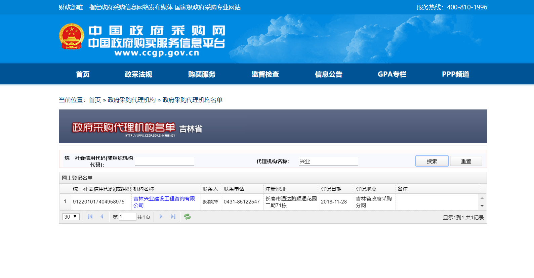Select the phone cell 0431-85122547
This screenshot has height=278, width=534.
[x=243, y=202]
